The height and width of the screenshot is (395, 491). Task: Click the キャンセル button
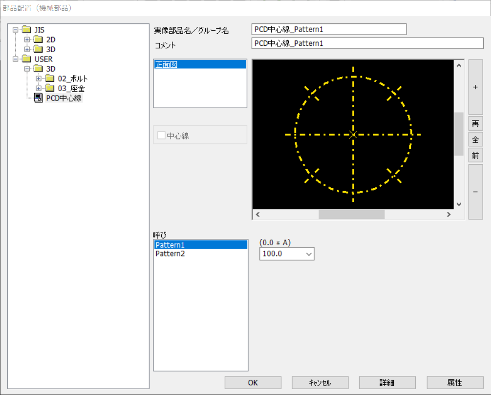(320, 382)
